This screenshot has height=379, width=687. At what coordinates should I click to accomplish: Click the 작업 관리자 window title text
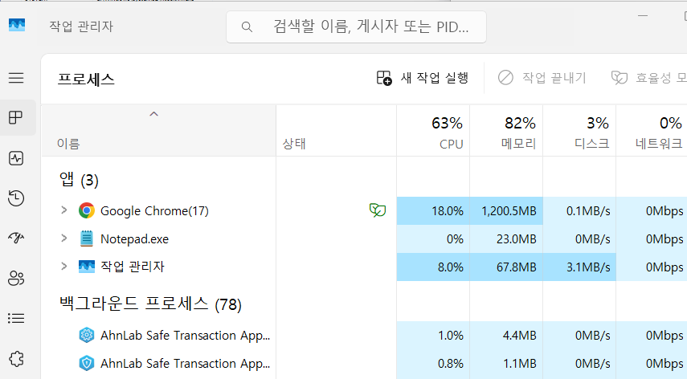81,26
